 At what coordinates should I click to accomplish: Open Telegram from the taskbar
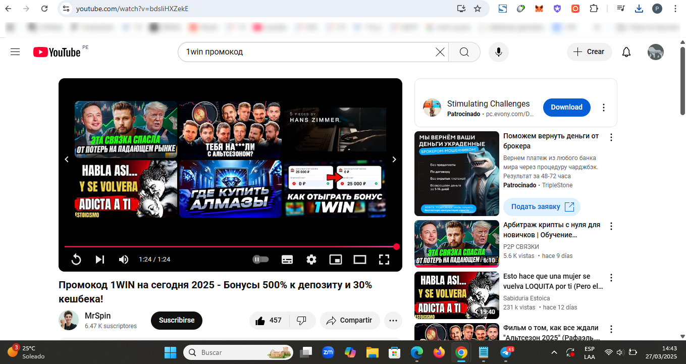tap(506, 352)
